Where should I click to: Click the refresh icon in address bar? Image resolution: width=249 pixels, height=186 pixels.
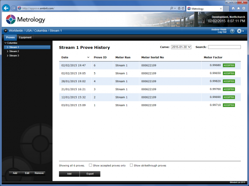(x=183, y=8)
